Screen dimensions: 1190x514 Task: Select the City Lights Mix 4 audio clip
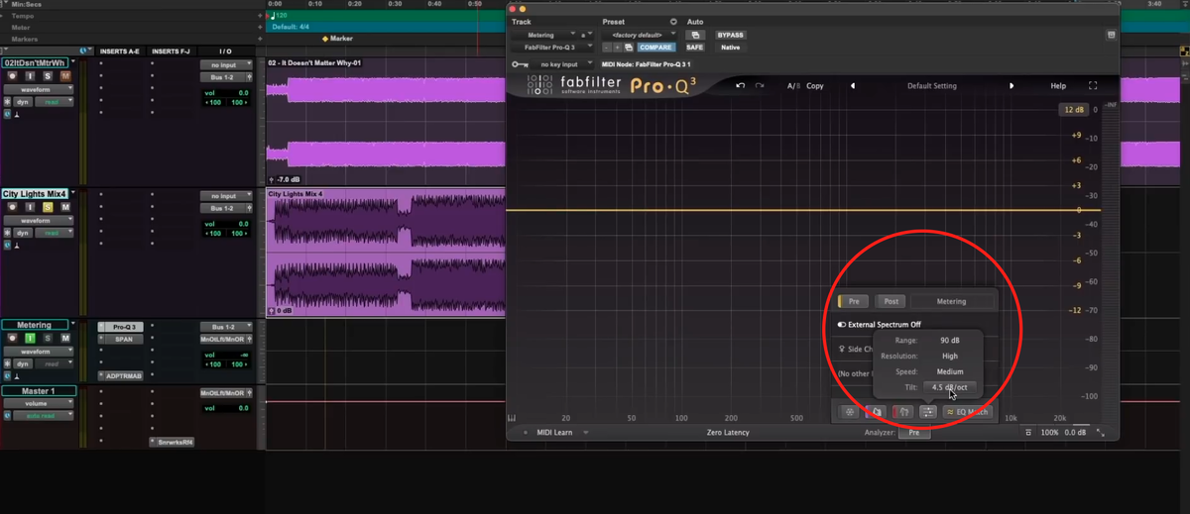(x=386, y=253)
